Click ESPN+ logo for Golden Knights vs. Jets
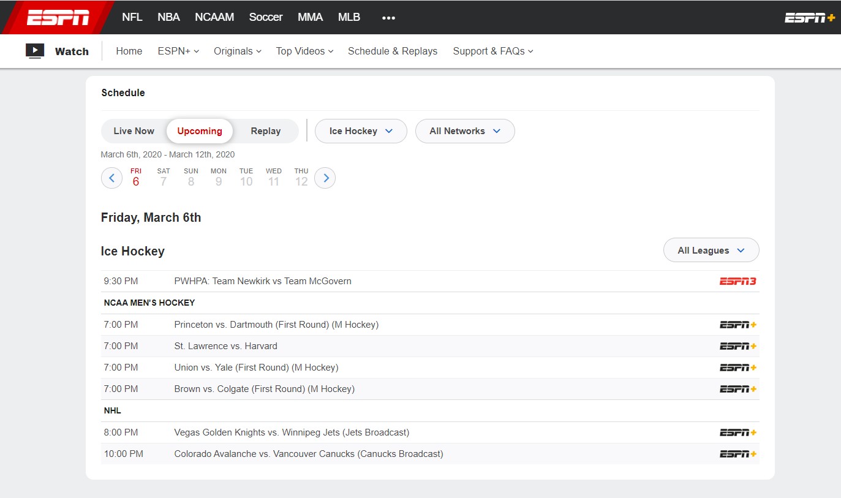This screenshot has height=498, width=841. click(x=738, y=432)
